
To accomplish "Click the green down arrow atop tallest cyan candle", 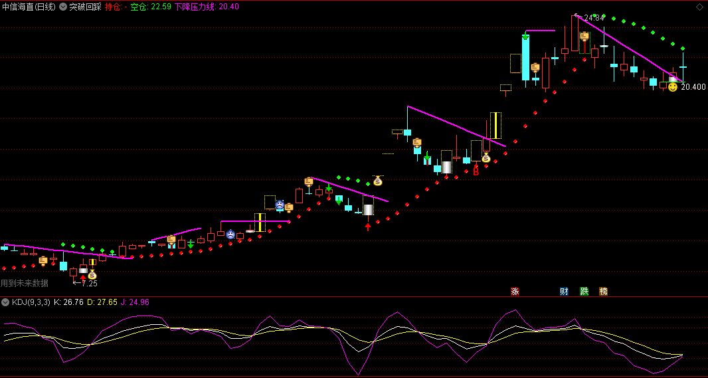I will click(525, 36).
